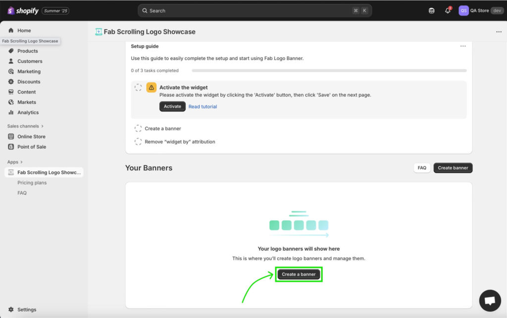Click the yellow warning icon

click(x=152, y=87)
